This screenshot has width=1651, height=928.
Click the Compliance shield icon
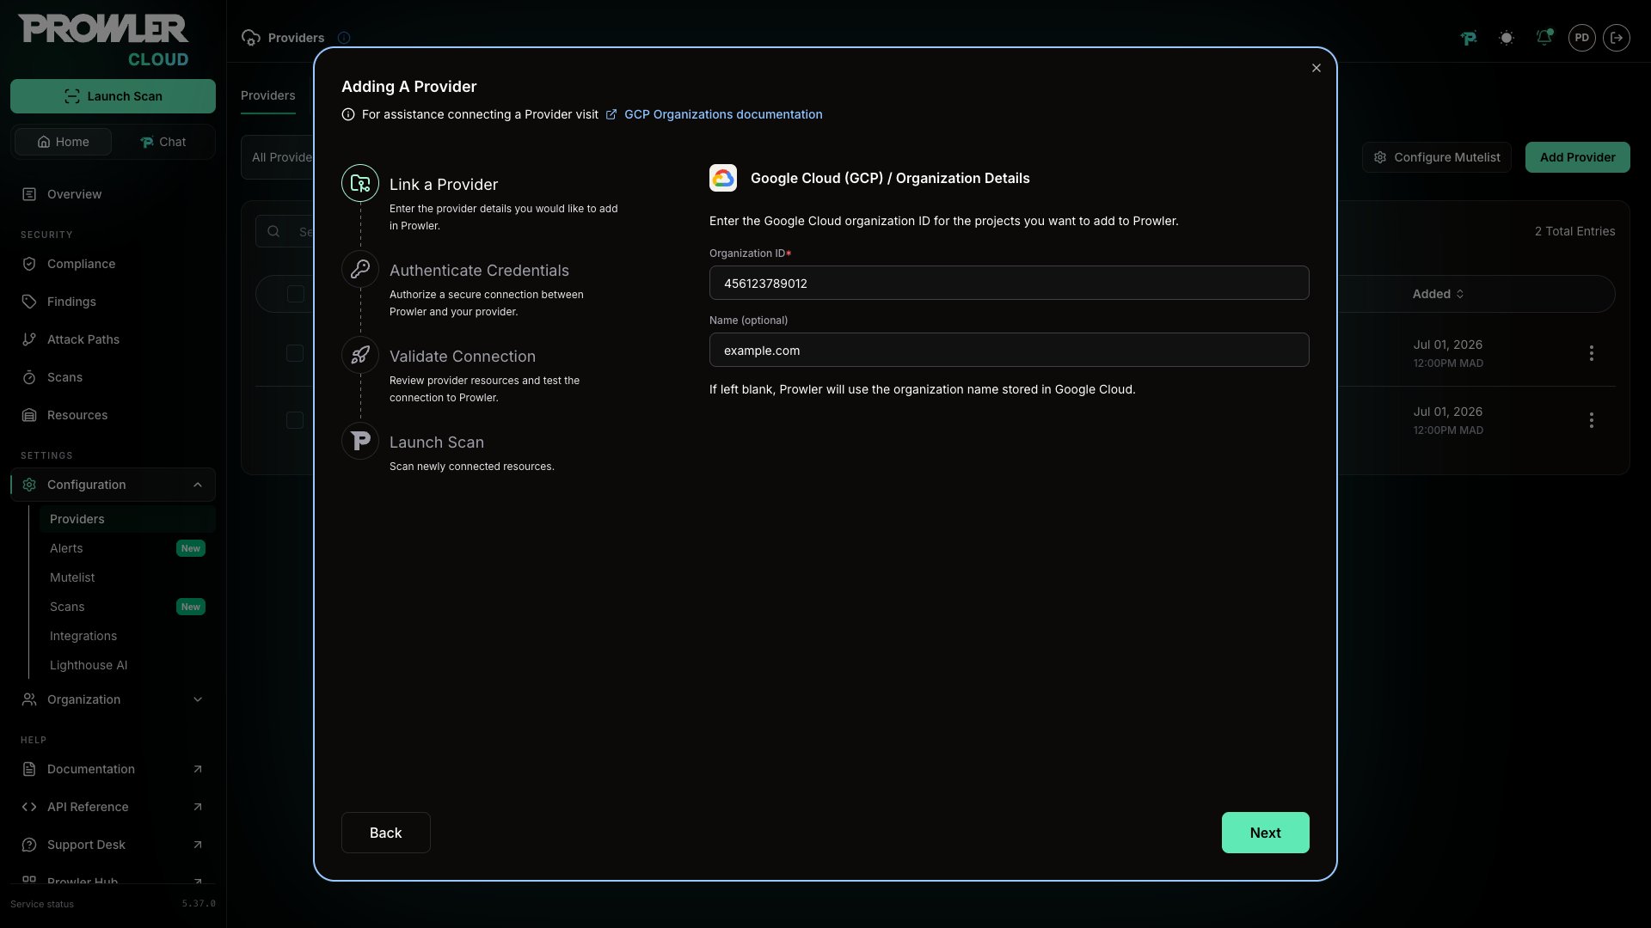[29, 264]
